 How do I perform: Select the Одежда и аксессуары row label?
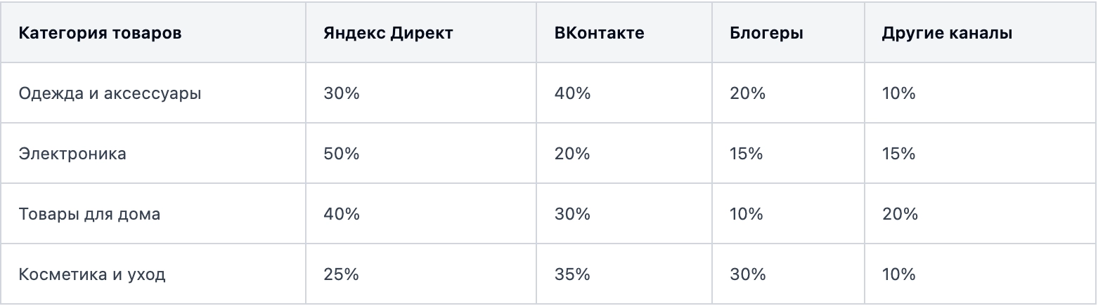coord(110,93)
